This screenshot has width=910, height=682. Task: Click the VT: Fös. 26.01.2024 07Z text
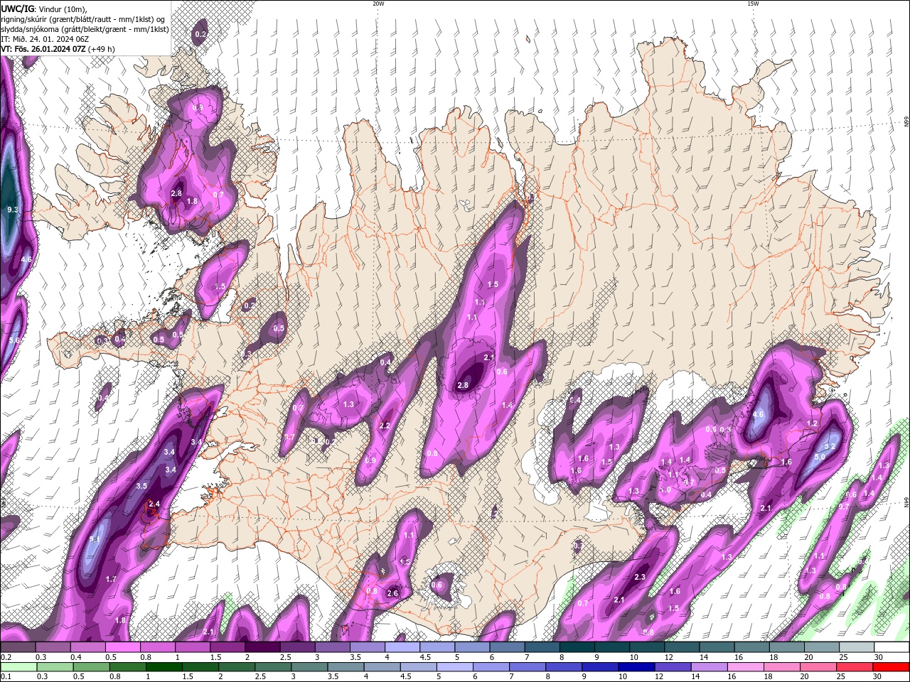click(x=45, y=49)
